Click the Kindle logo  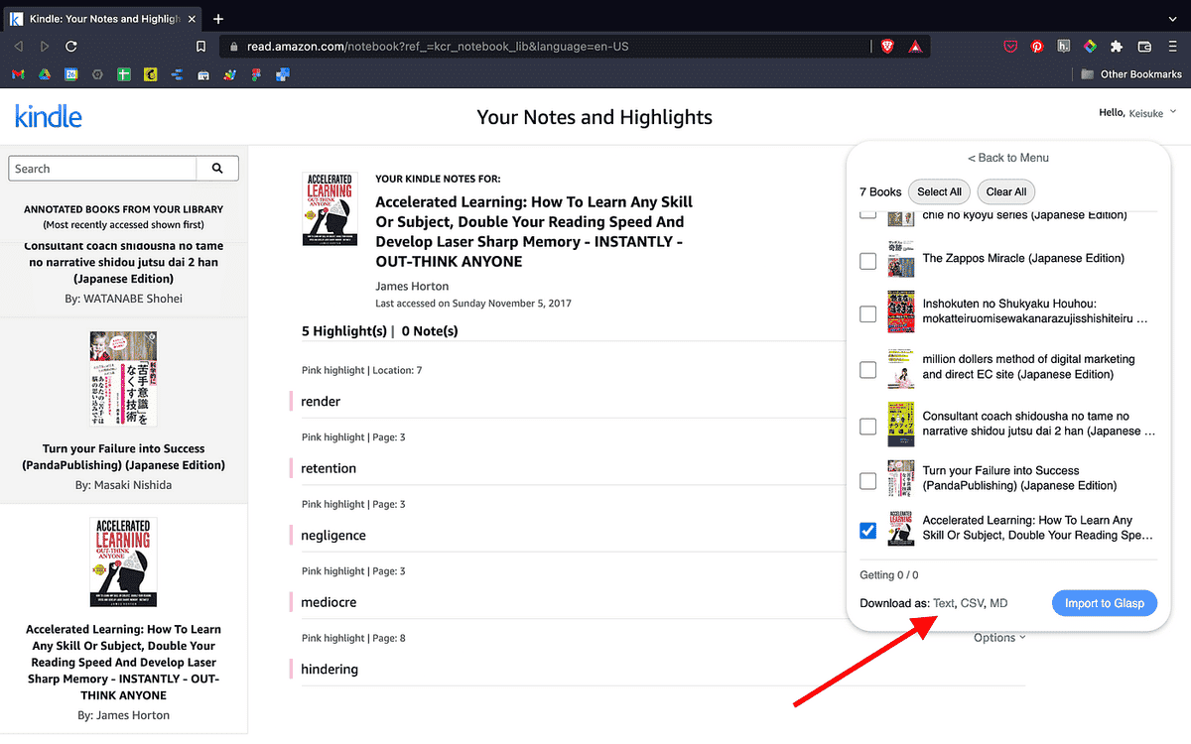(49, 116)
